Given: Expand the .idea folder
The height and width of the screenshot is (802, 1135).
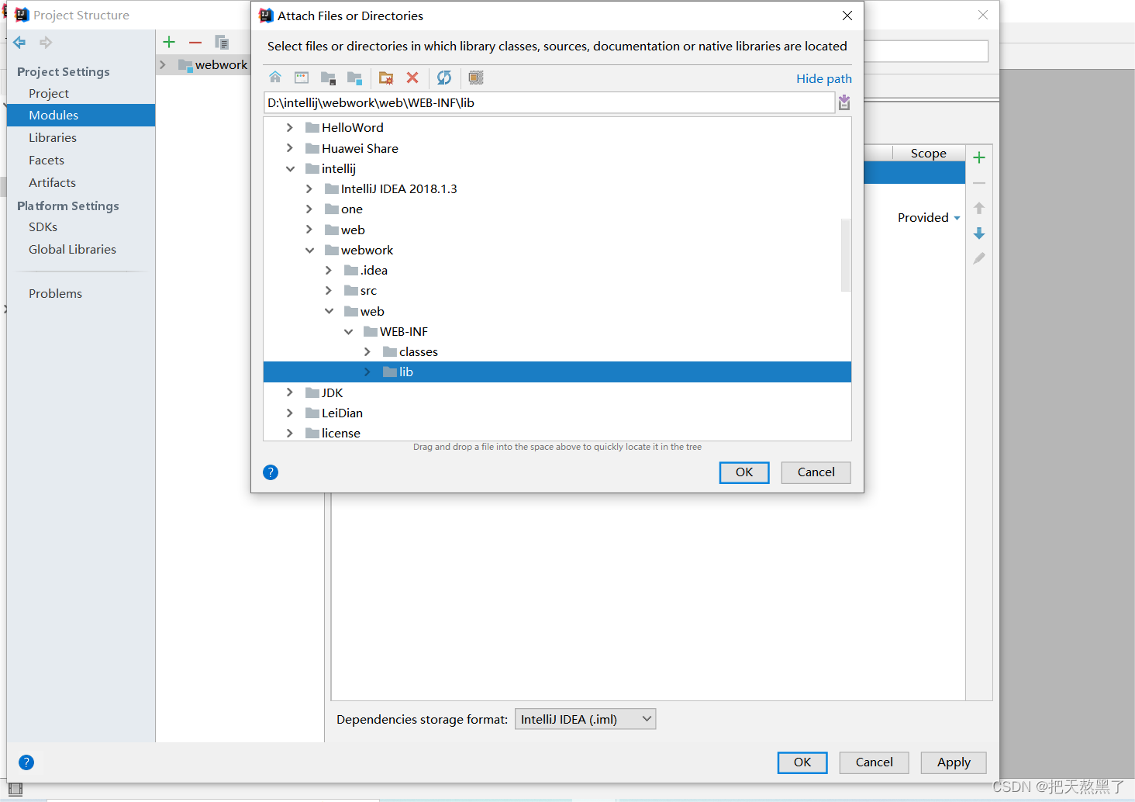Looking at the screenshot, I should click(x=329, y=270).
